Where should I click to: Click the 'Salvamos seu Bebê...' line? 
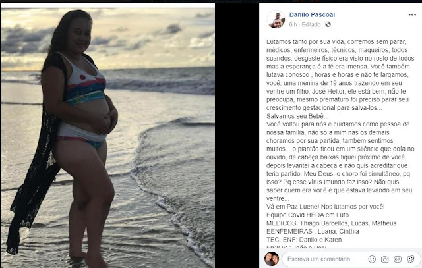(x=297, y=116)
